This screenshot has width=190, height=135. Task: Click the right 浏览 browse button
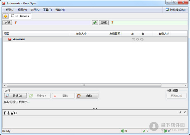[104, 23]
